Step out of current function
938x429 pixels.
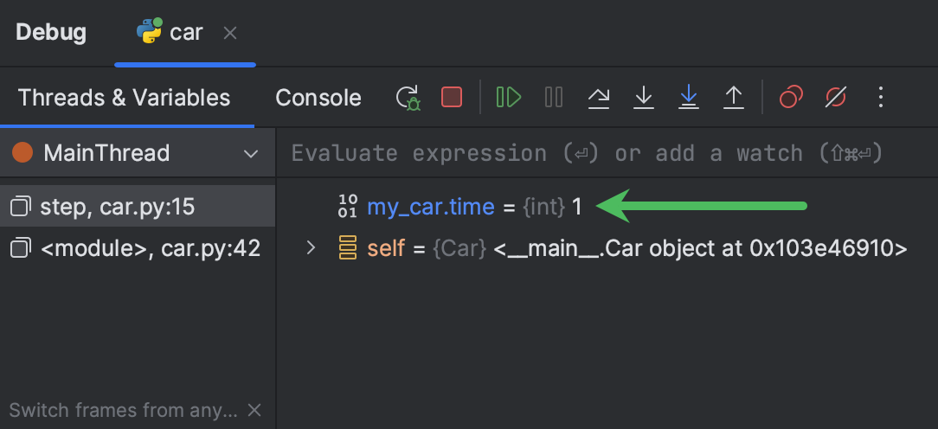(734, 97)
